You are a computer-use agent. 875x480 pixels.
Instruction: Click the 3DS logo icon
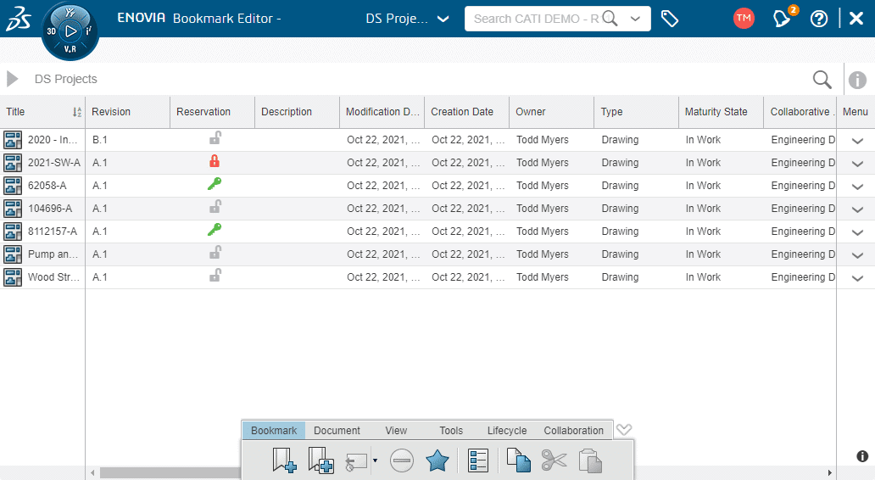pyautogui.click(x=19, y=19)
